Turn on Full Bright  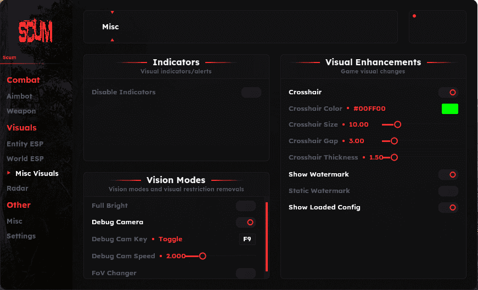246,206
